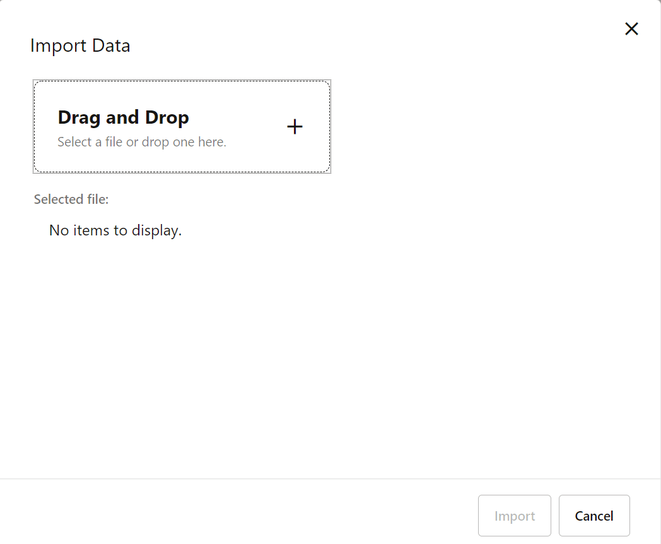The image size is (661, 544).
Task: Click the 'Selected file:' label
Action: pos(71,199)
